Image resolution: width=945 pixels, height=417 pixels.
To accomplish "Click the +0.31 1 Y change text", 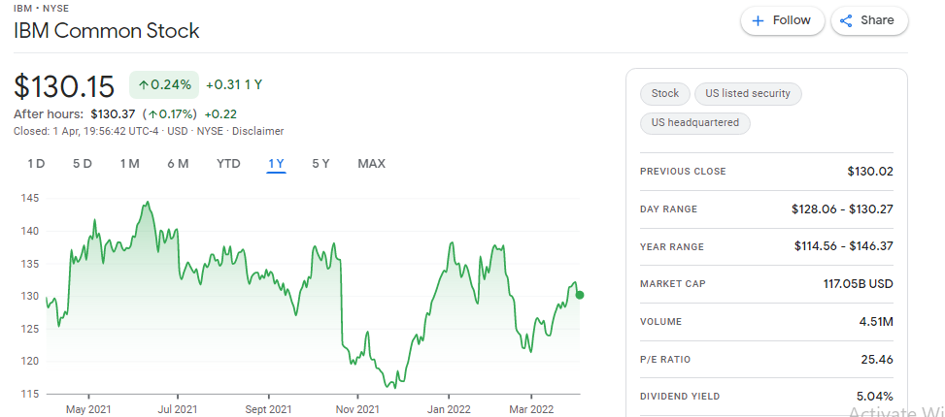I will click(234, 84).
